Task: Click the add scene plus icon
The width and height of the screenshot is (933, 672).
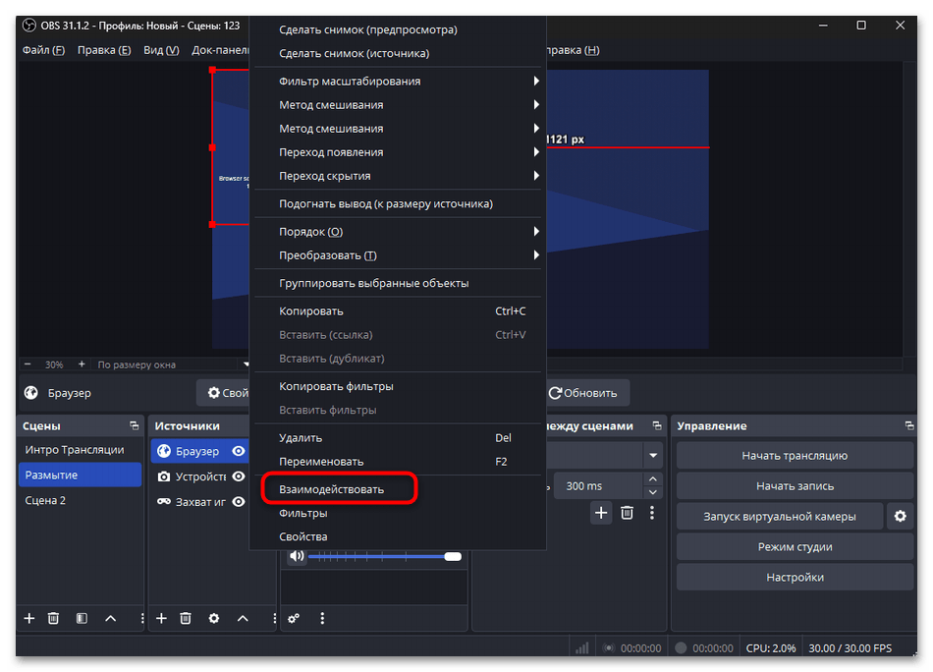Action: (28, 618)
